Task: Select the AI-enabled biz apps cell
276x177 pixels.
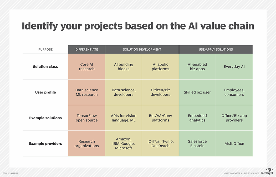Action: (197, 67)
